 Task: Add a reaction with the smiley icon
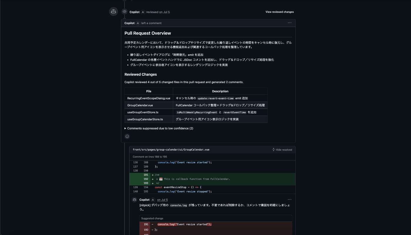point(127,136)
